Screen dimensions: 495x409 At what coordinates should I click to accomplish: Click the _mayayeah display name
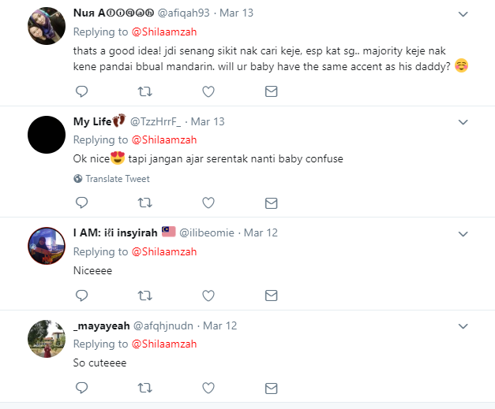[x=100, y=325]
